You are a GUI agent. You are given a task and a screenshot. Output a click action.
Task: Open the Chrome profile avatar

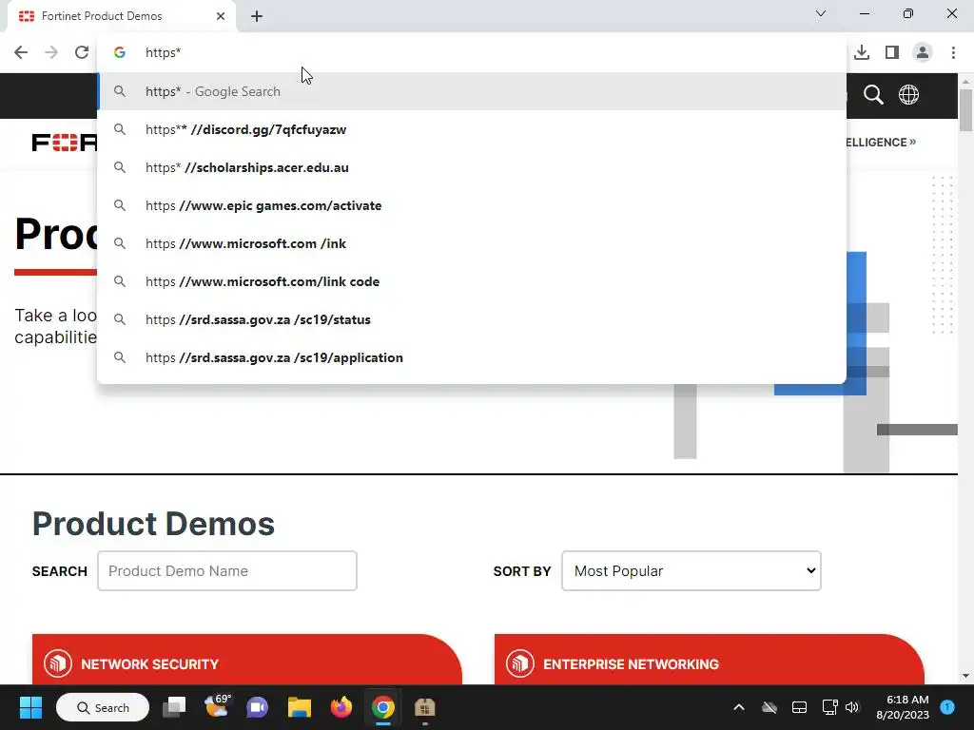(923, 53)
